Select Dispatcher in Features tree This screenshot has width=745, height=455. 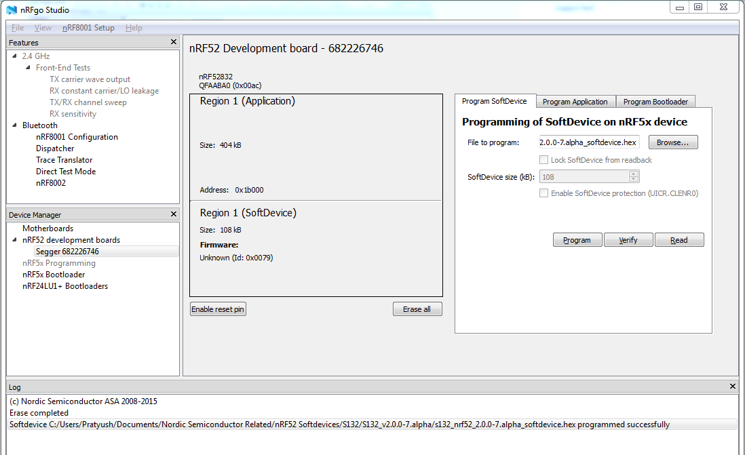55,149
